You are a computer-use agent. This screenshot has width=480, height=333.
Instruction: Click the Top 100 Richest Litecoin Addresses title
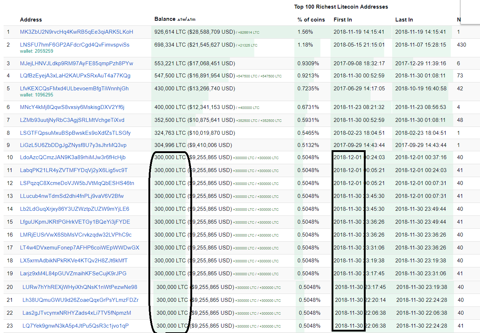pos(341,7)
